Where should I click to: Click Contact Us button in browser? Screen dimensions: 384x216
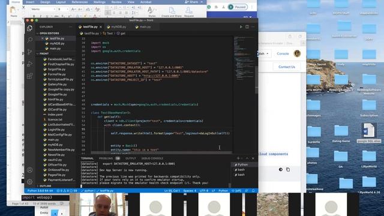coord(287,67)
